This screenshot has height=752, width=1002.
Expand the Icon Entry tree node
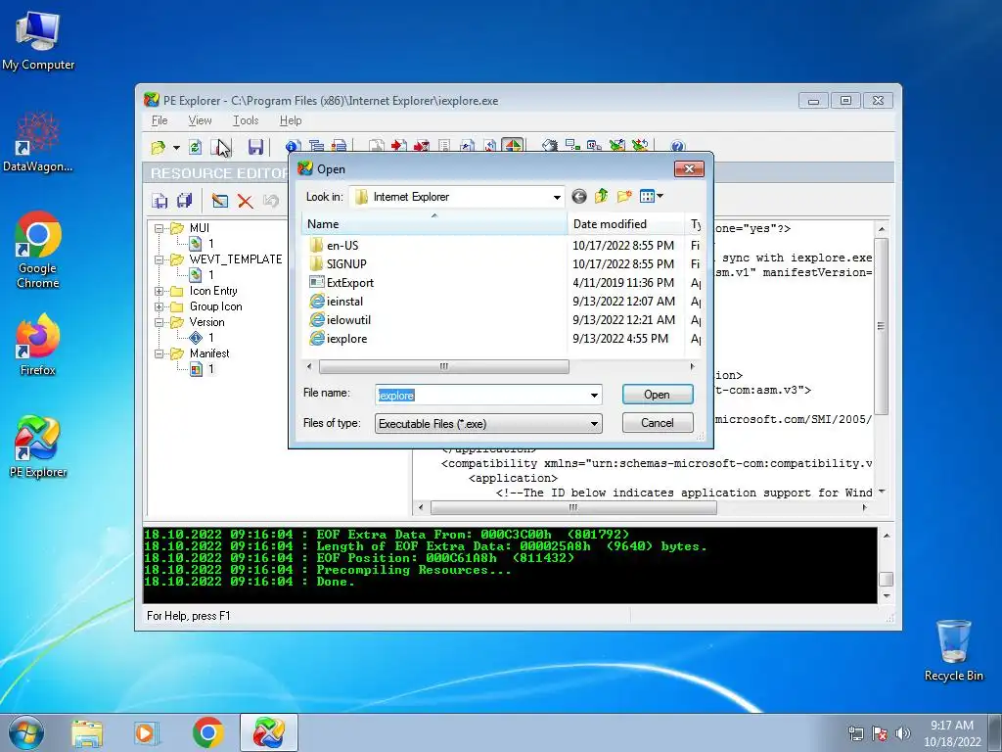pyautogui.click(x=159, y=291)
